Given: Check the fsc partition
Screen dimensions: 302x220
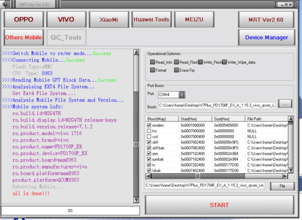Looking at the screenshot, I should [149, 131].
